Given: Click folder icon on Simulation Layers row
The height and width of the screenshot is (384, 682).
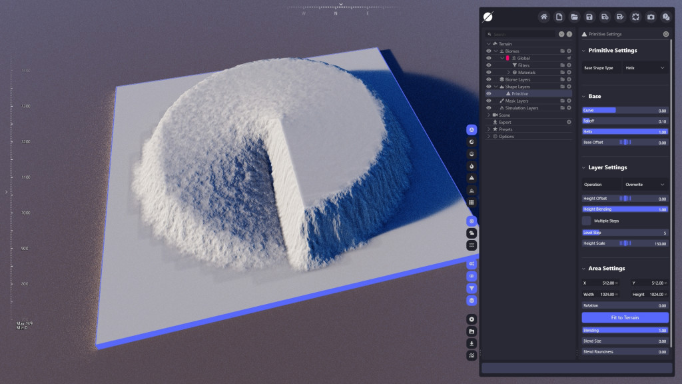Looking at the screenshot, I should pos(562,108).
